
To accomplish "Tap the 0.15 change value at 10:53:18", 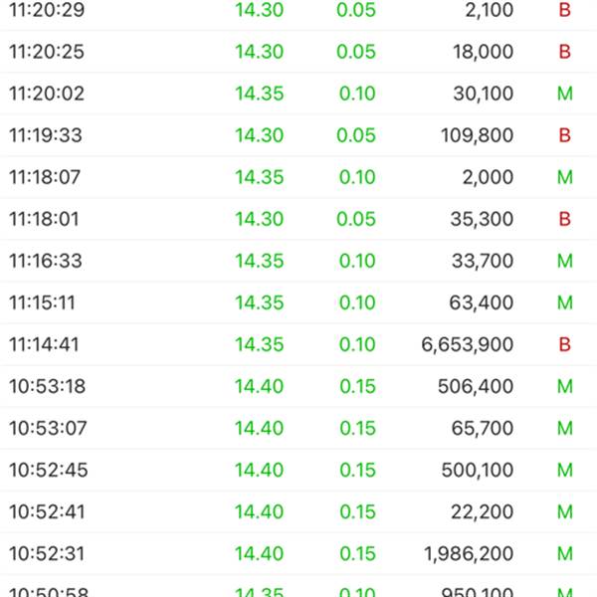I will pos(357,386).
